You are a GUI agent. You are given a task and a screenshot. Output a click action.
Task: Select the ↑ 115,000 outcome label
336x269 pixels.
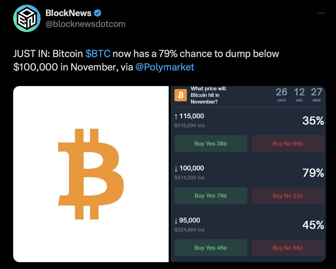click(189, 116)
